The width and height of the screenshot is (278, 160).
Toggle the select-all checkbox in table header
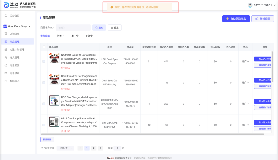coord(44,47)
